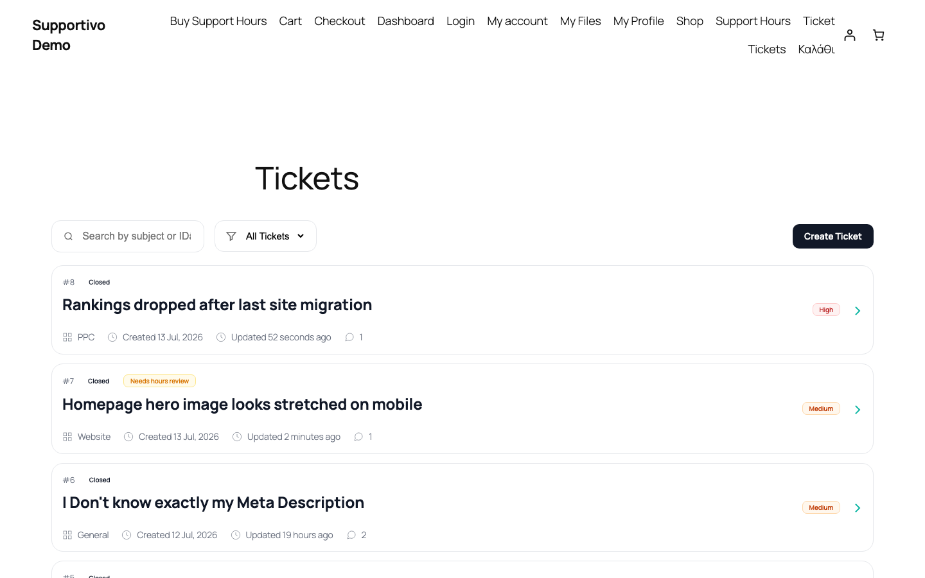Open the Ticket menu item
This screenshot has height=578, width=925.
pos(819,21)
